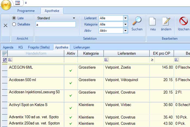Screen dimensions: 190x127
Task: Switch to the Programme ribbon tab
Action: click(x=26, y=11)
